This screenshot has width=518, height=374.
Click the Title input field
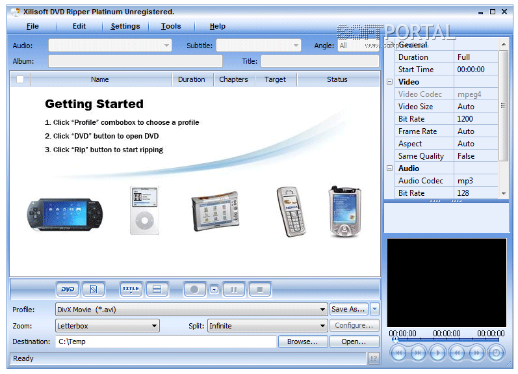(320, 61)
